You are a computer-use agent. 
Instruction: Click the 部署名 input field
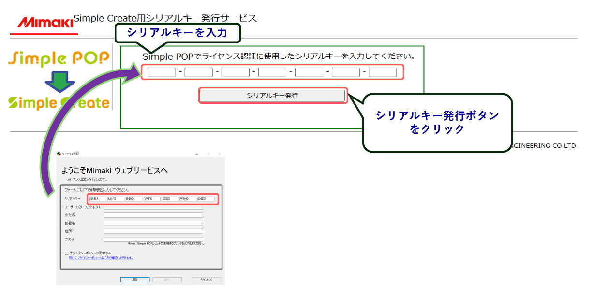[x=153, y=223]
